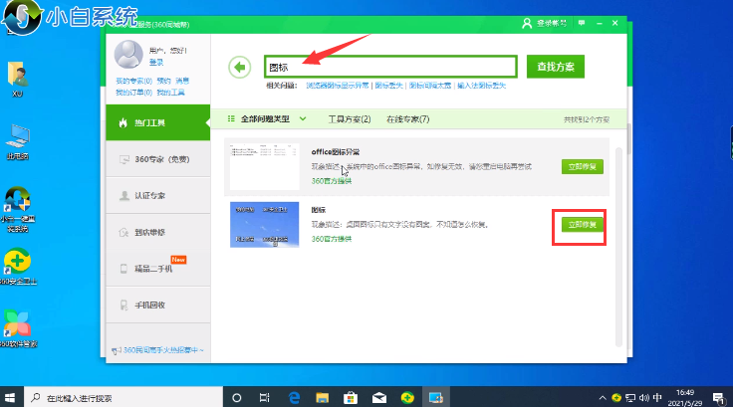Open Microsoft Edge from the taskbar
Screen dimensions: 733x407
pyautogui.click(x=295, y=396)
